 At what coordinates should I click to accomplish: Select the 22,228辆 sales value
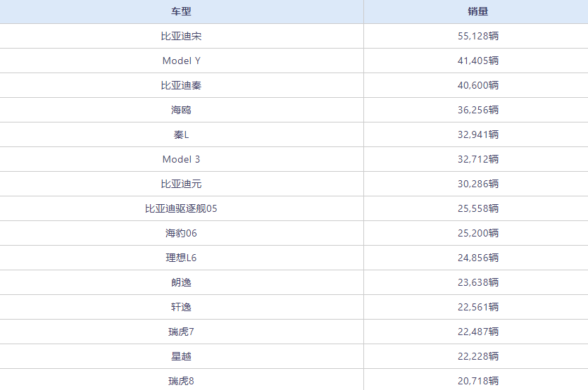click(478, 356)
